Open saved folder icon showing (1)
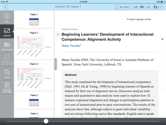The width and height of the screenshot is (166, 125). tap(157, 7)
